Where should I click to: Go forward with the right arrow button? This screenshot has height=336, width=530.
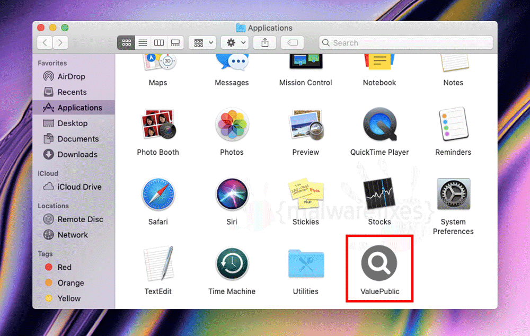click(60, 42)
